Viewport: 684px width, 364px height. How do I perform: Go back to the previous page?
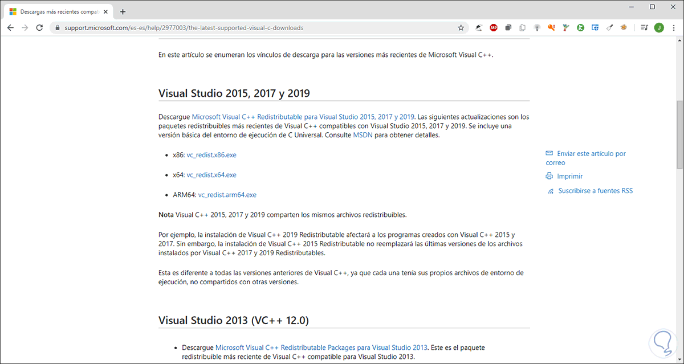(11, 27)
